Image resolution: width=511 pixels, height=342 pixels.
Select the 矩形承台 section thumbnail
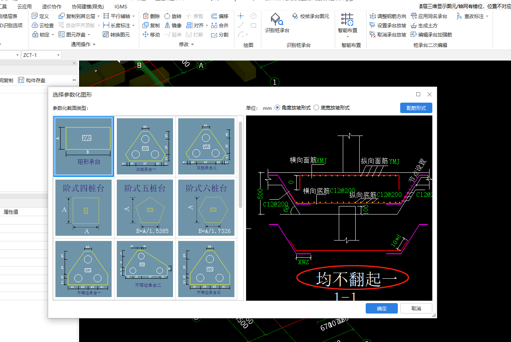pyautogui.click(x=84, y=146)
